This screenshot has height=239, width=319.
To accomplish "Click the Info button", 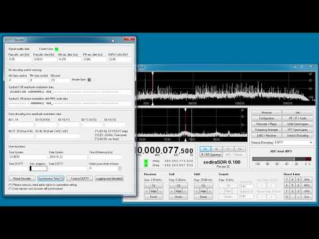I will (x=298, y=113).
